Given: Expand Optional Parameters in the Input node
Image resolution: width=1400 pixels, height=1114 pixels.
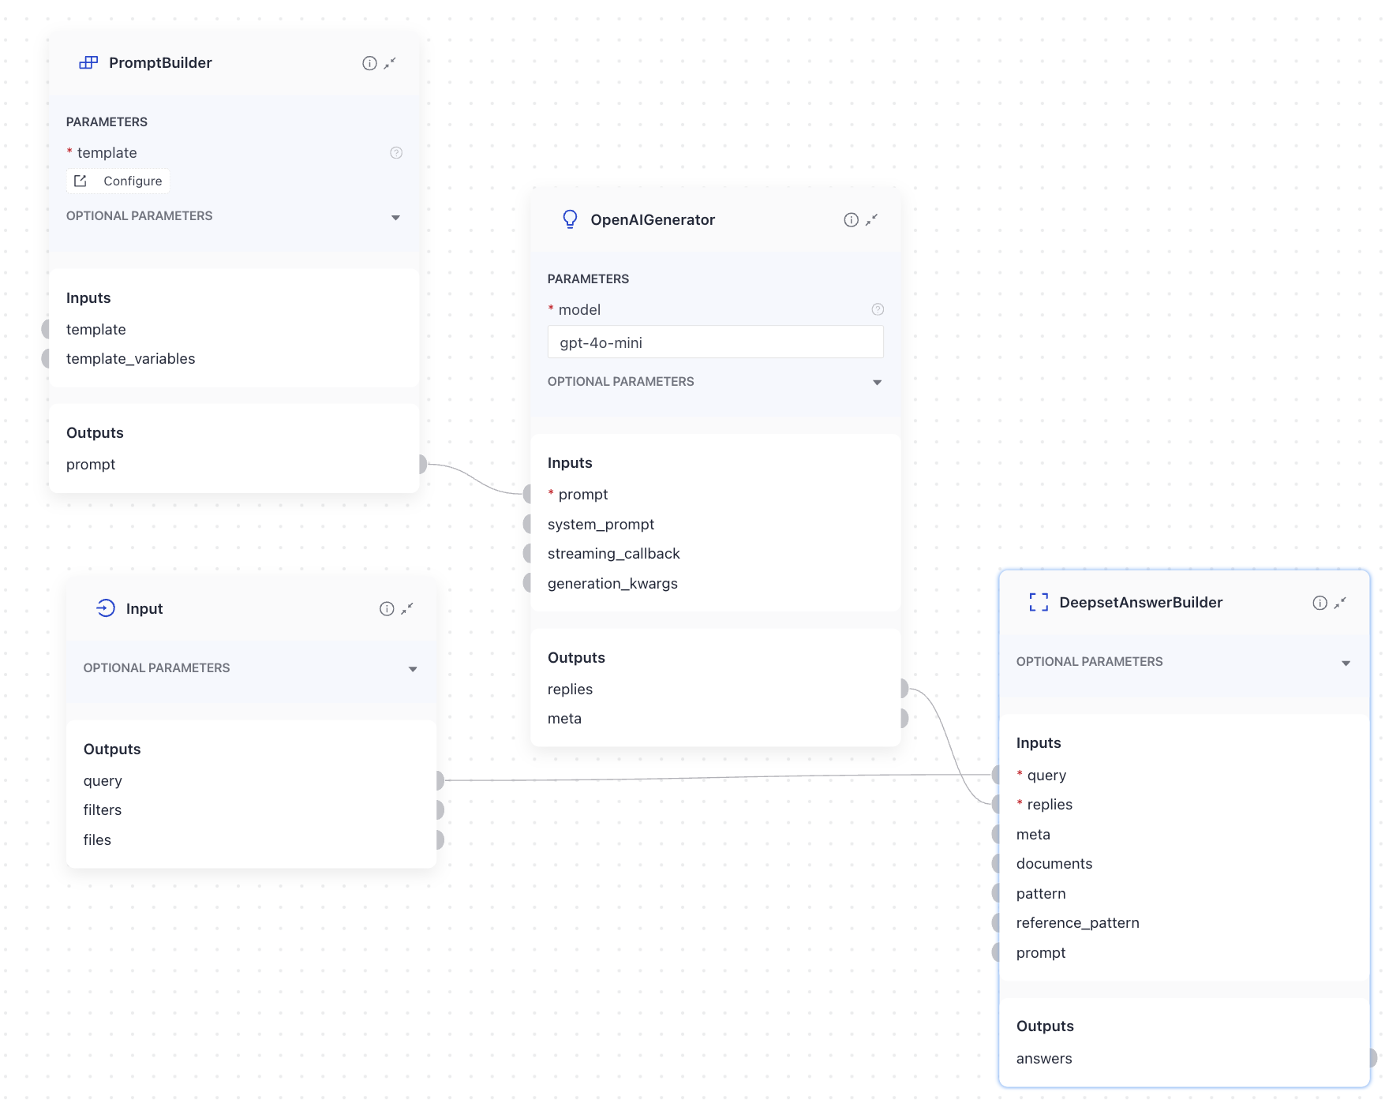Looking at the screenshot, I should 414,668.
